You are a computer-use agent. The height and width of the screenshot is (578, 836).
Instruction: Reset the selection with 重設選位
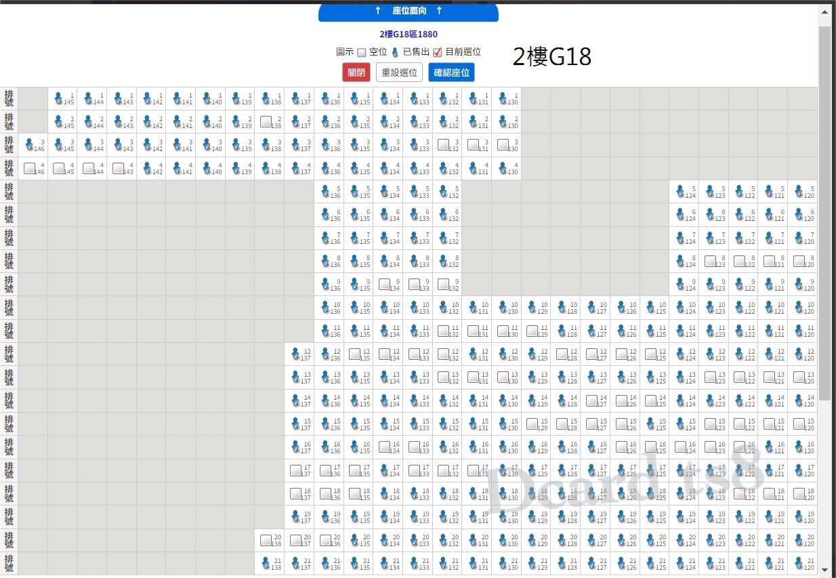[x=400, y=73]
